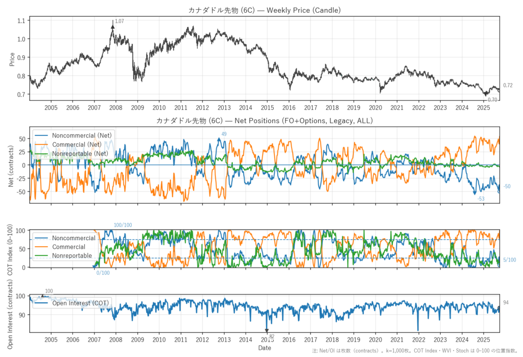Click the Date axis label
523x357 pixels.
[264, 348]
